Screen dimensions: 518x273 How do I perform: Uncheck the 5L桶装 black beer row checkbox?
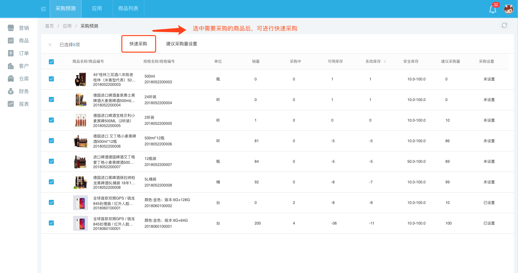tap(51, 182)
